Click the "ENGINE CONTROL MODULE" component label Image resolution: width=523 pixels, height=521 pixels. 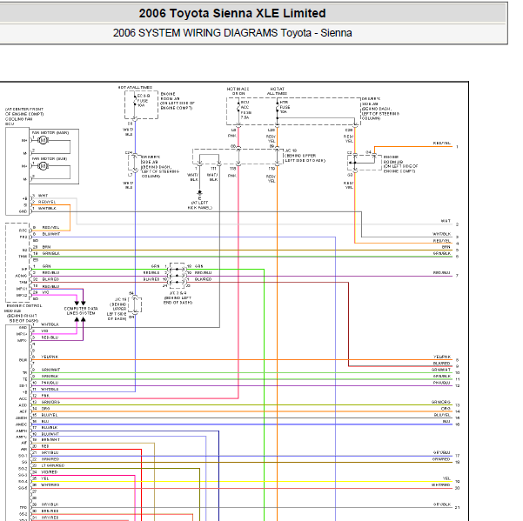(x=23, y=308)
